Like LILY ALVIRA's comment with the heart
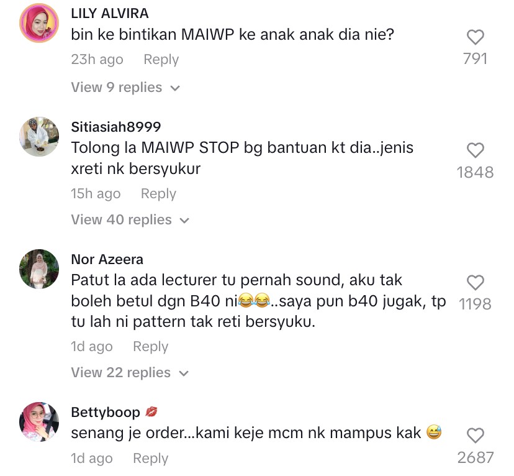The height and width of the screenshot is (476, 514). [476, 37]
